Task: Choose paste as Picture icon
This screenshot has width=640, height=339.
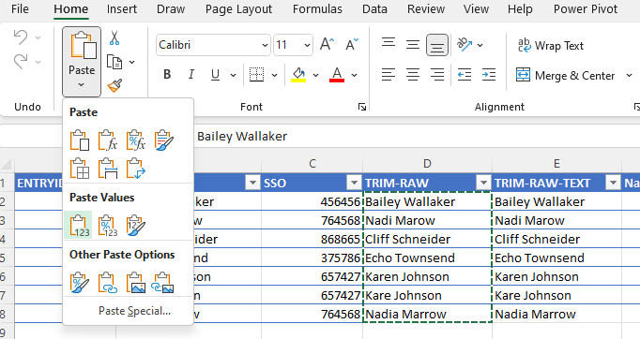Action: pos(135,283)
